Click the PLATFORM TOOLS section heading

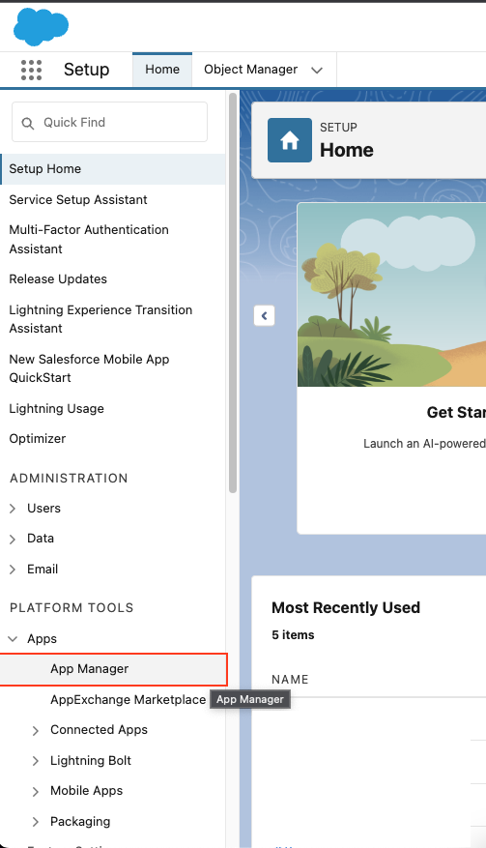click(x=71, y=608)
